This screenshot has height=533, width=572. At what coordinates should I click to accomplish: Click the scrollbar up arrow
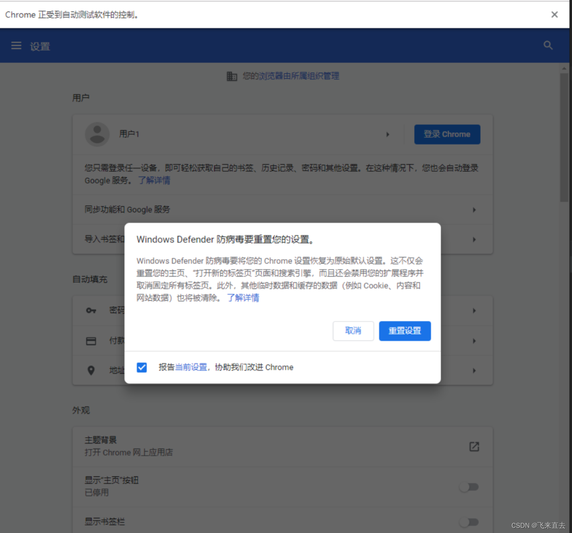[x=564, y=68]
